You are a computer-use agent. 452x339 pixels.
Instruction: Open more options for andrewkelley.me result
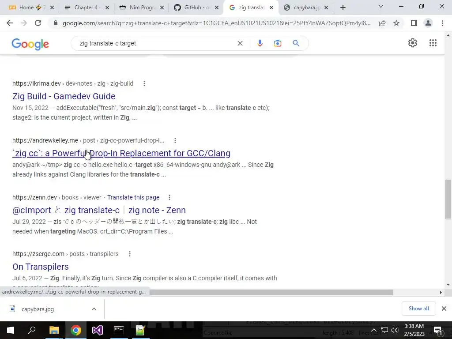point(175,140)
